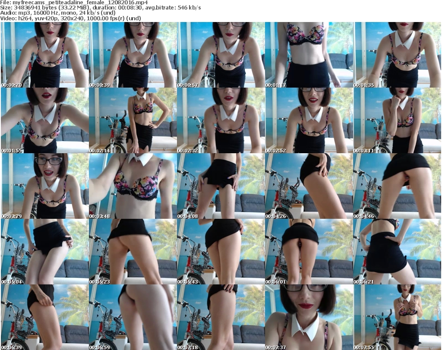Select the file name header line
The height and width of the screenshot is (350, 442).
click(74, 3)
